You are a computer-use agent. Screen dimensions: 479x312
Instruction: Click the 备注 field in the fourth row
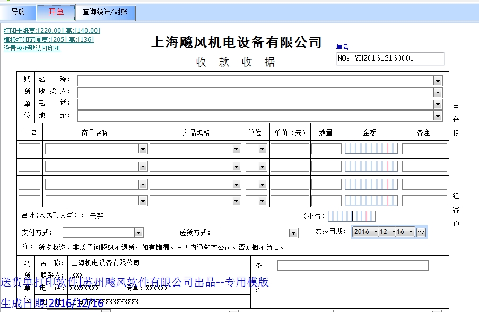pos(424,201)
